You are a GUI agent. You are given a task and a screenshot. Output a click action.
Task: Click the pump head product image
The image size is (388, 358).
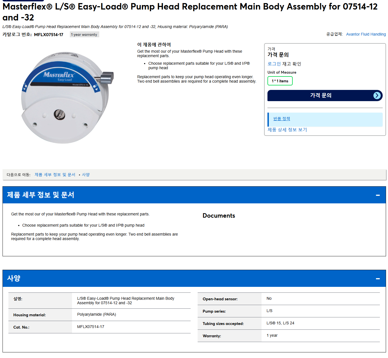coord(68,97)
